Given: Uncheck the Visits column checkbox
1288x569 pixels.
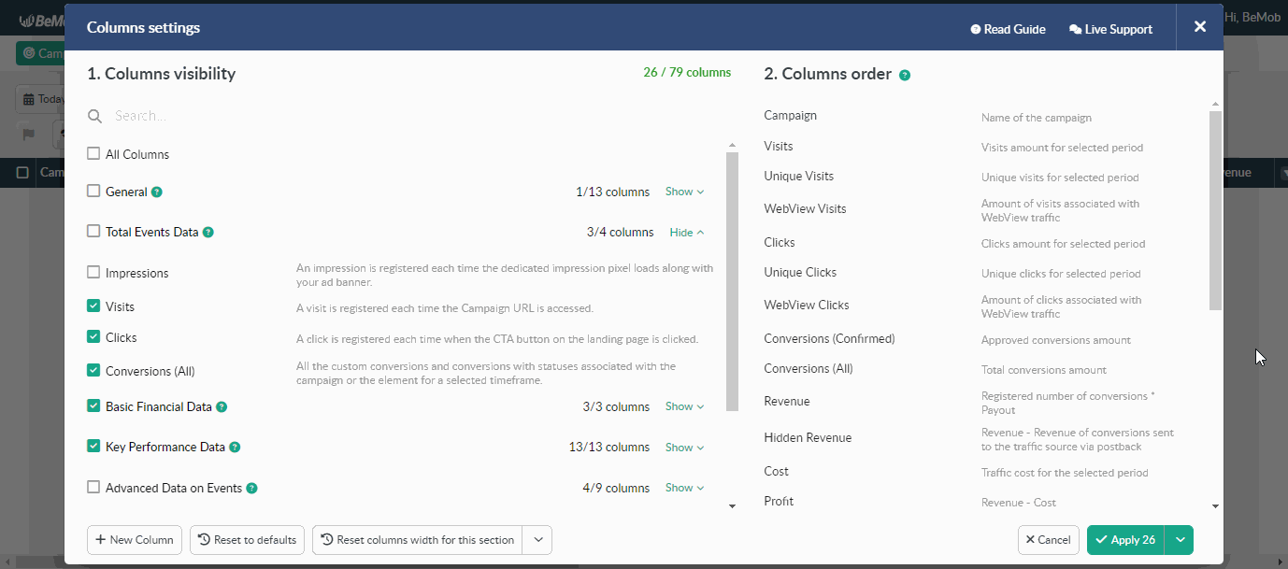Looking at the screenshot, I should pos(93,306).
